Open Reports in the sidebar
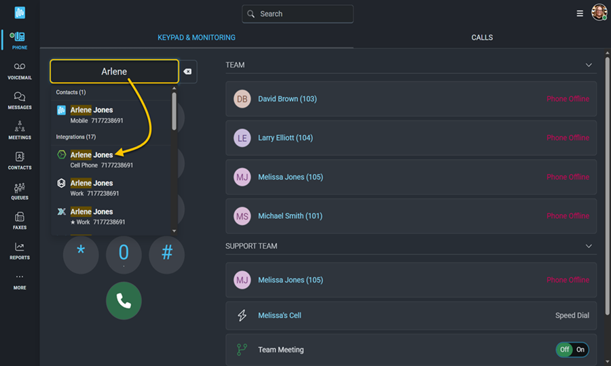The width and height of the screenshot is (611, 366). coord(20,250)
